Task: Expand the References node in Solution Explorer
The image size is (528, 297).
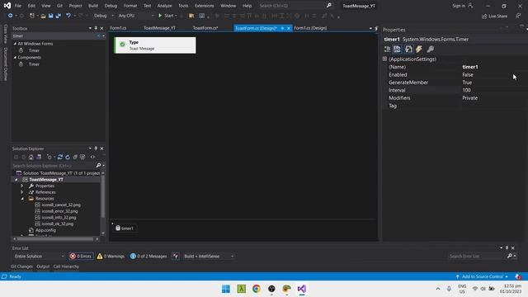Action: coord(22,192)
